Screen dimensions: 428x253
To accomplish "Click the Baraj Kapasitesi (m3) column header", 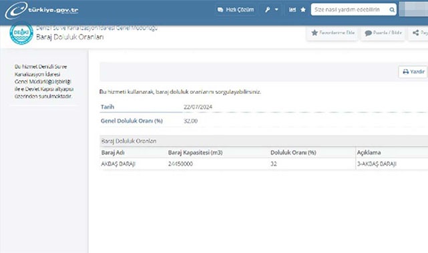I will click(196, 152).
